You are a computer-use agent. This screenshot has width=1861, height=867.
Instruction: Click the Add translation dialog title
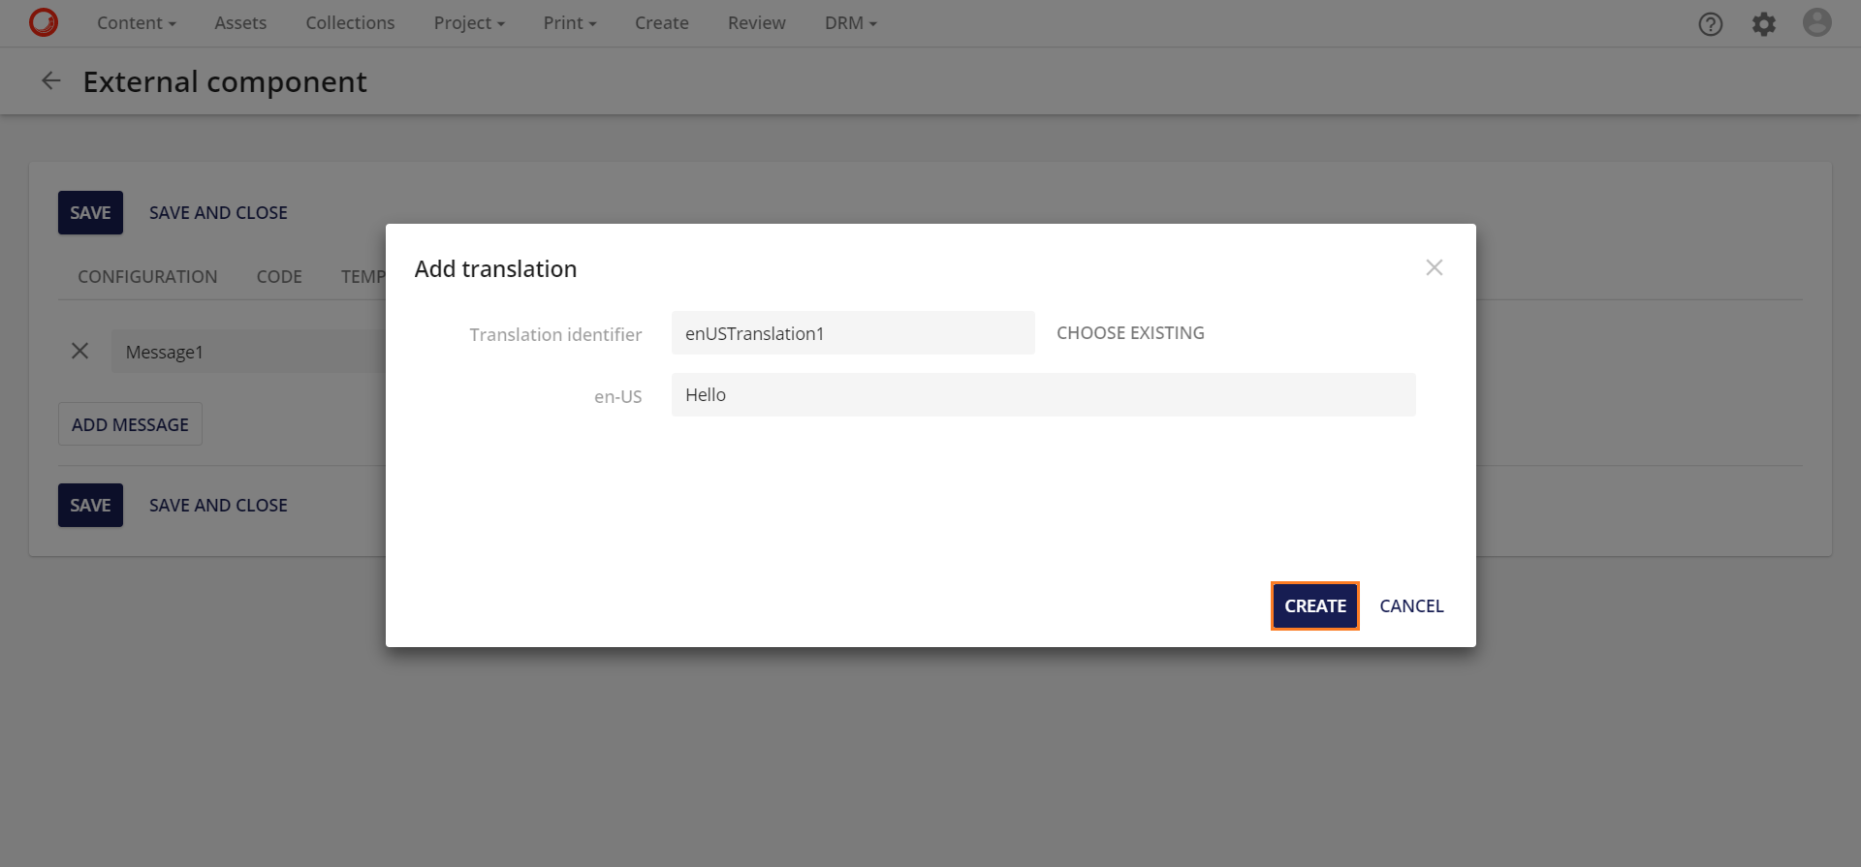(495, 268)
